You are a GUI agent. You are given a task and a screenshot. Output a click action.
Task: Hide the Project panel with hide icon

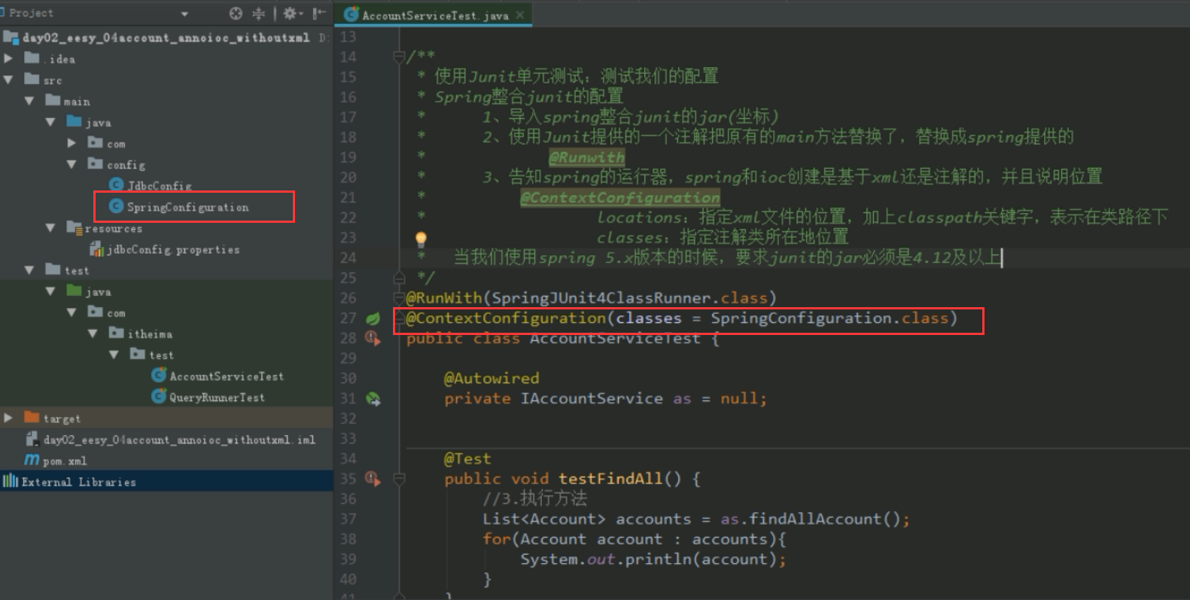319,13
